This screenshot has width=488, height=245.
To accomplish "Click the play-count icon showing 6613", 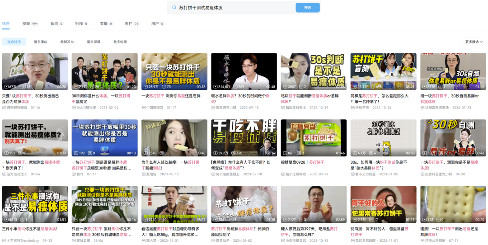I will click(6, 220).
